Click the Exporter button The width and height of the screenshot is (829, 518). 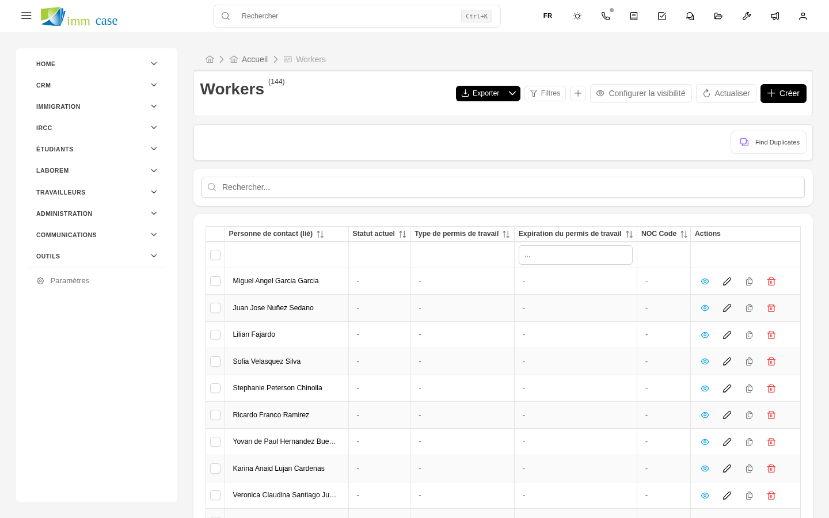point(480,93)
